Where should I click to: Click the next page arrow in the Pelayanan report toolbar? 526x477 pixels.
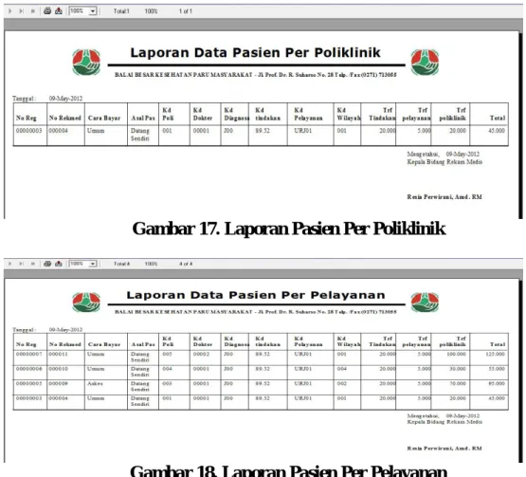10,264
